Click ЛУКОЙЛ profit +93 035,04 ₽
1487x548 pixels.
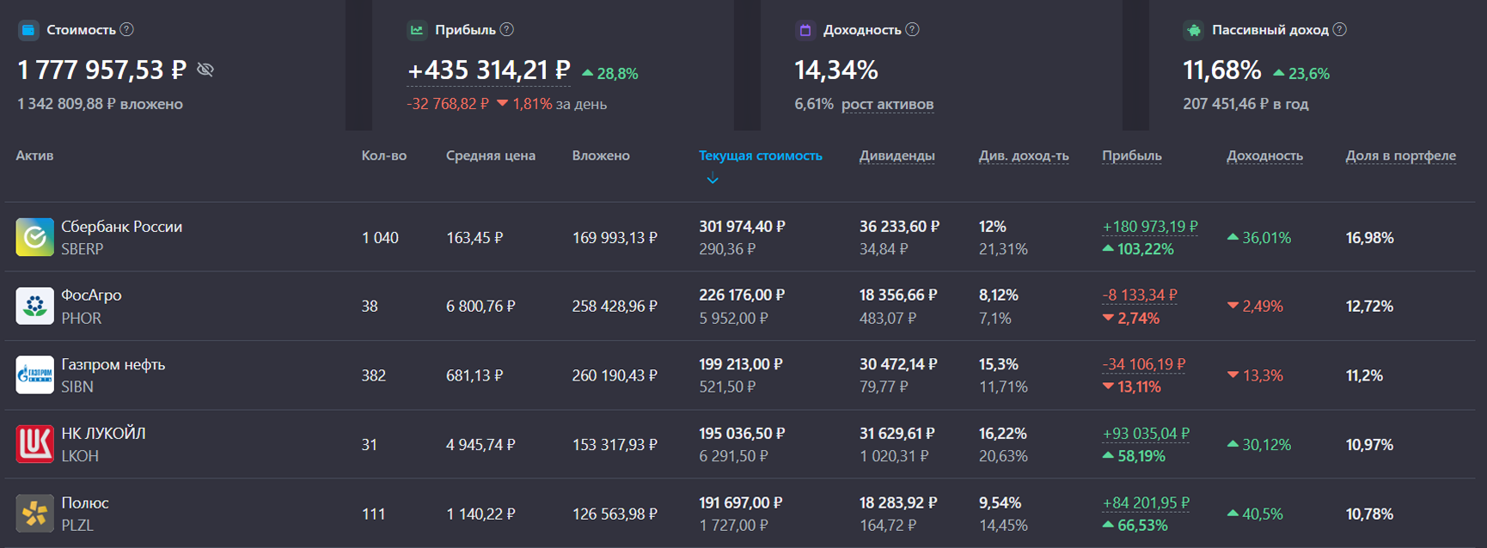tap(1146, 434)
